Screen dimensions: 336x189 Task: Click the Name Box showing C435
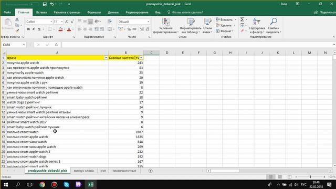tap(12, 45)
